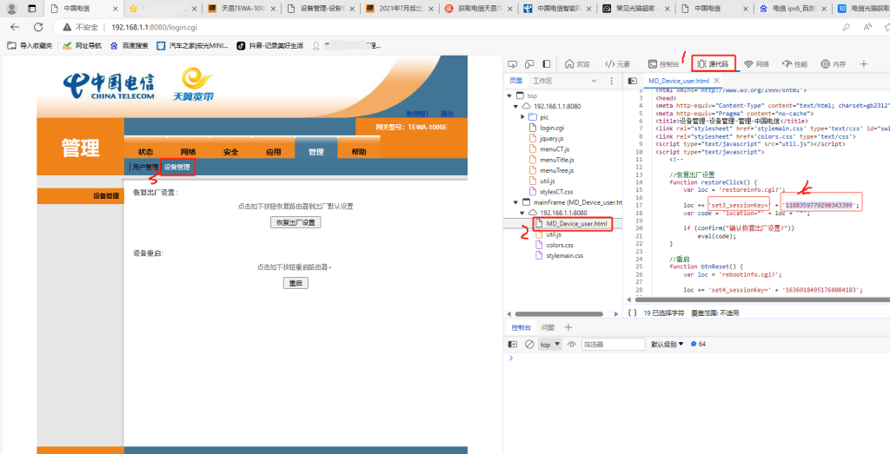Viewport: 890px width, 454px height.
Task: Click the plus icon in drawer tabs
Action: [568, 327]
